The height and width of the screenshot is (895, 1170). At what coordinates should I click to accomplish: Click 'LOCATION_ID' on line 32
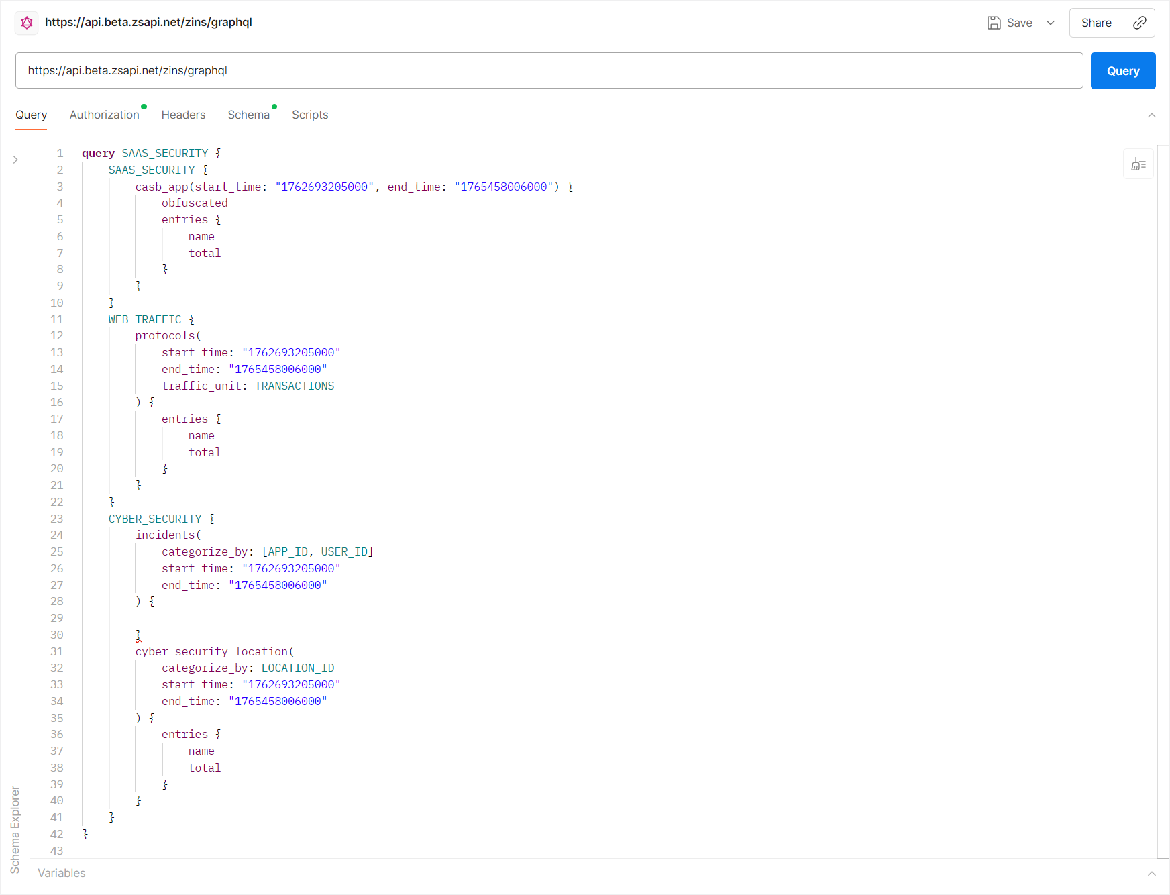pyautogui.click(x=298, y=668)
